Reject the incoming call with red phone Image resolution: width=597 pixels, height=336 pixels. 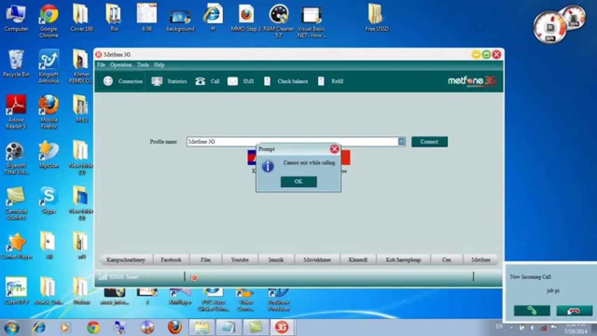click(x=574, y=311)
